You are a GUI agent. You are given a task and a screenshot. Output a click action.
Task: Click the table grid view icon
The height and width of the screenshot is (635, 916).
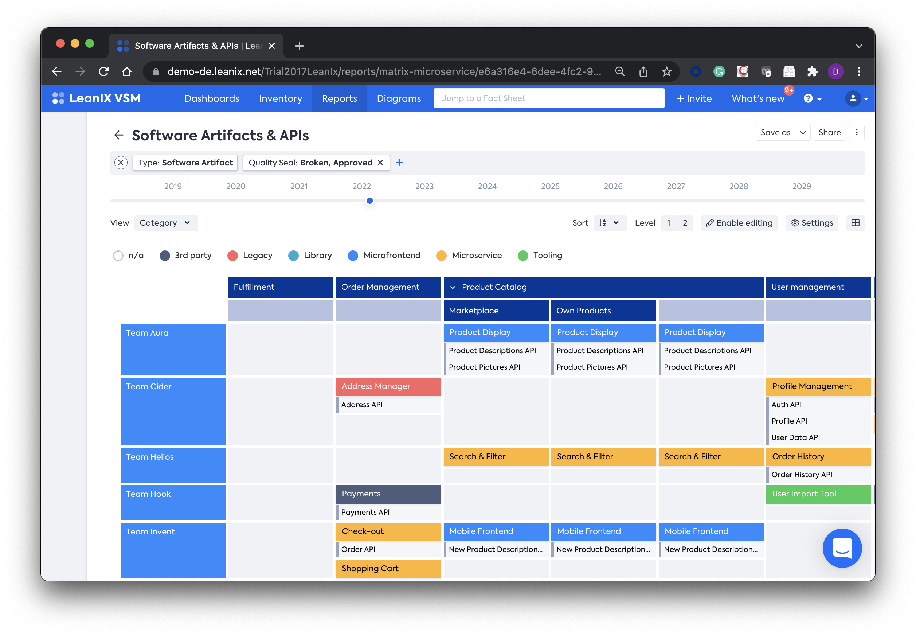pos(855,223)
